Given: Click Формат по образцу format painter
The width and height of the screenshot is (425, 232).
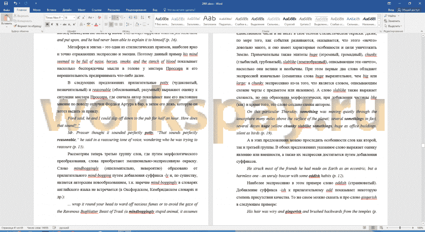Looking at the screenshot, I should [28, 26].
